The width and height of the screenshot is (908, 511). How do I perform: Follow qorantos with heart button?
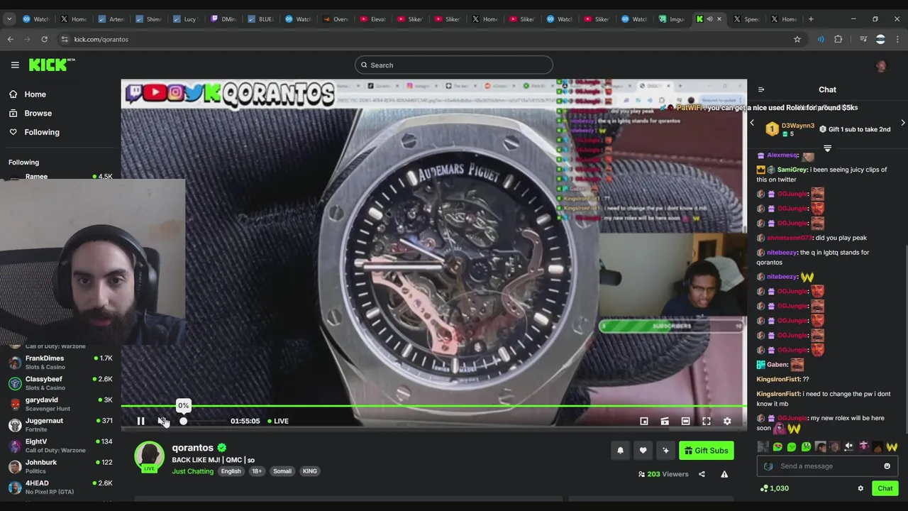(643, 450)
